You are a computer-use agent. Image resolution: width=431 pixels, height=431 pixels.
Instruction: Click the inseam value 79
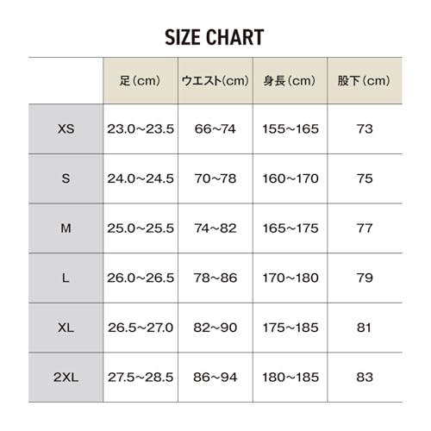365,278
